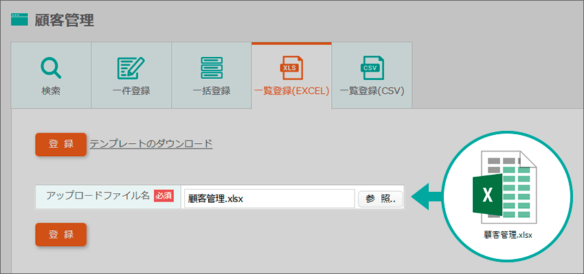Viewport: 584px width, 274px height.
Task: Click the Excel file icon in the circle
Action: (505, 188)
